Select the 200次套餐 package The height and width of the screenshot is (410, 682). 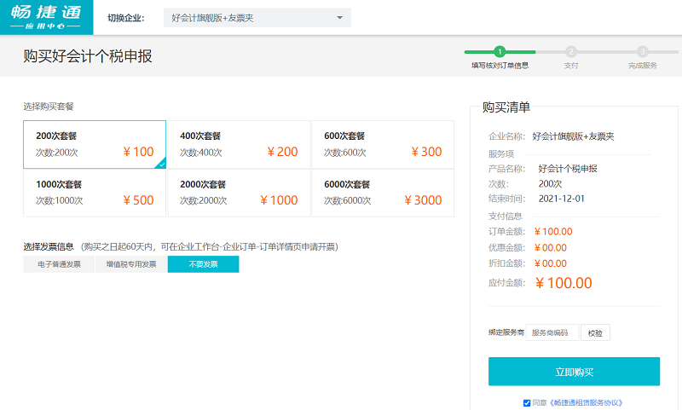click(95, 145)
